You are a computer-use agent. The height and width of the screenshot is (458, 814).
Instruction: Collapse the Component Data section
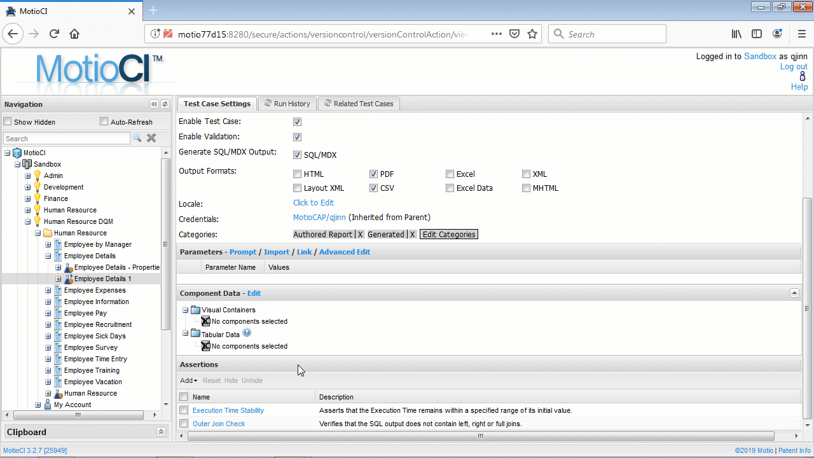click(x=794, y=293)
